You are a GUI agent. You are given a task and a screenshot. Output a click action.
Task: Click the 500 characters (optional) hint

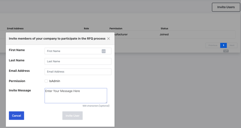tap(96, 106)
